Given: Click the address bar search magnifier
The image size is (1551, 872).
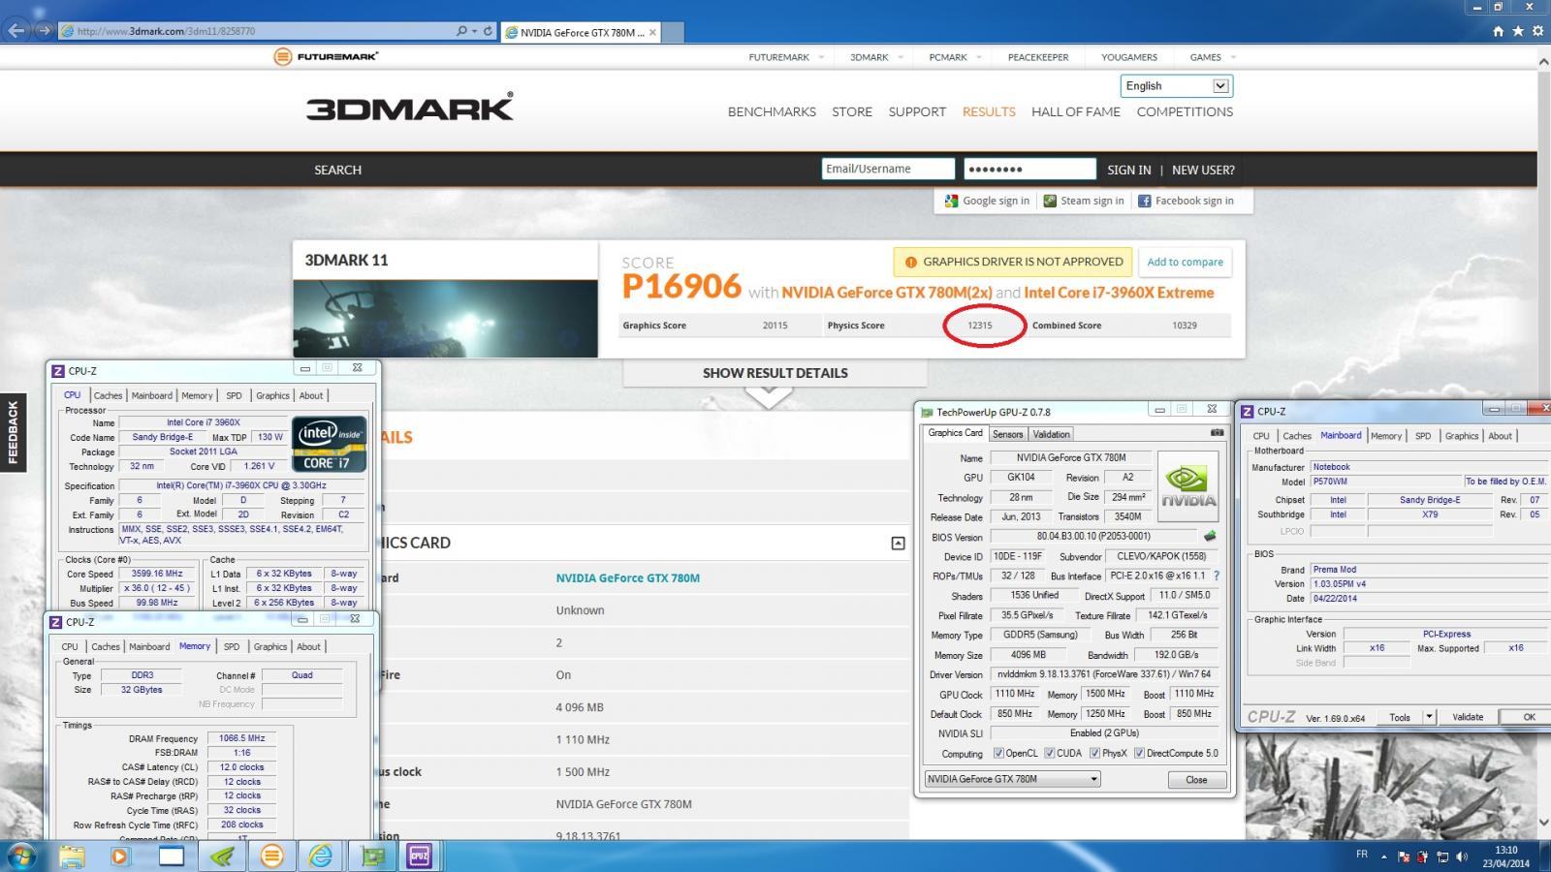Looking at the screenshot, I should click(x=461, y=31).
